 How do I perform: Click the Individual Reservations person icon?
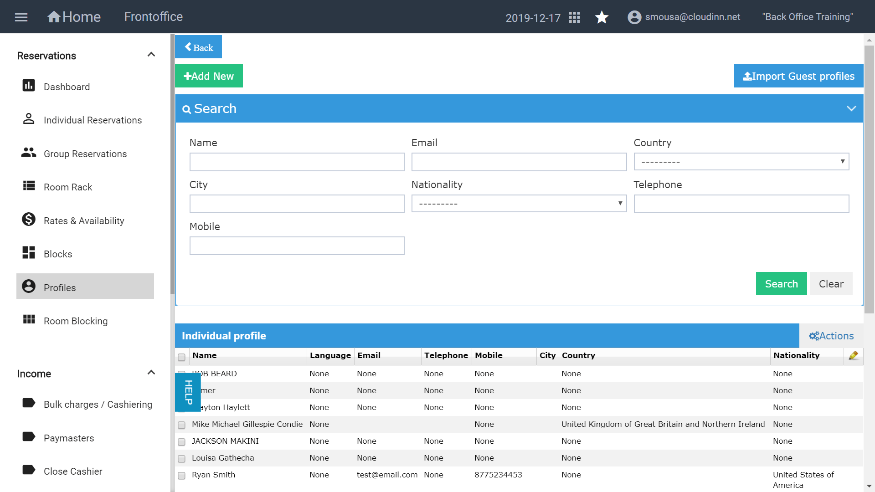tap(29, 119)
